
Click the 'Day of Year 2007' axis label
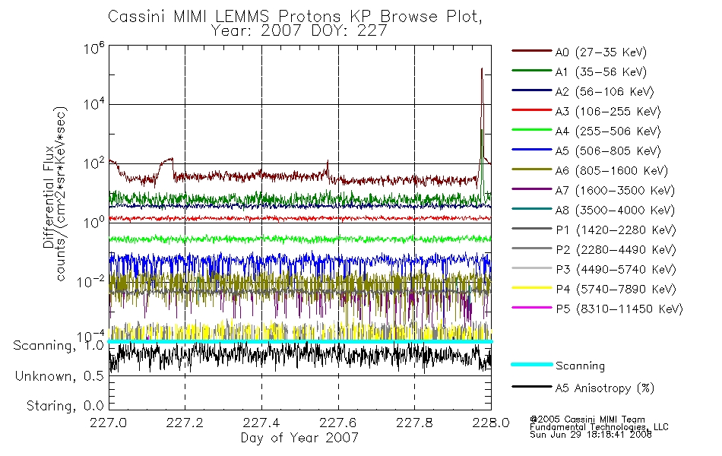(299, 438)
